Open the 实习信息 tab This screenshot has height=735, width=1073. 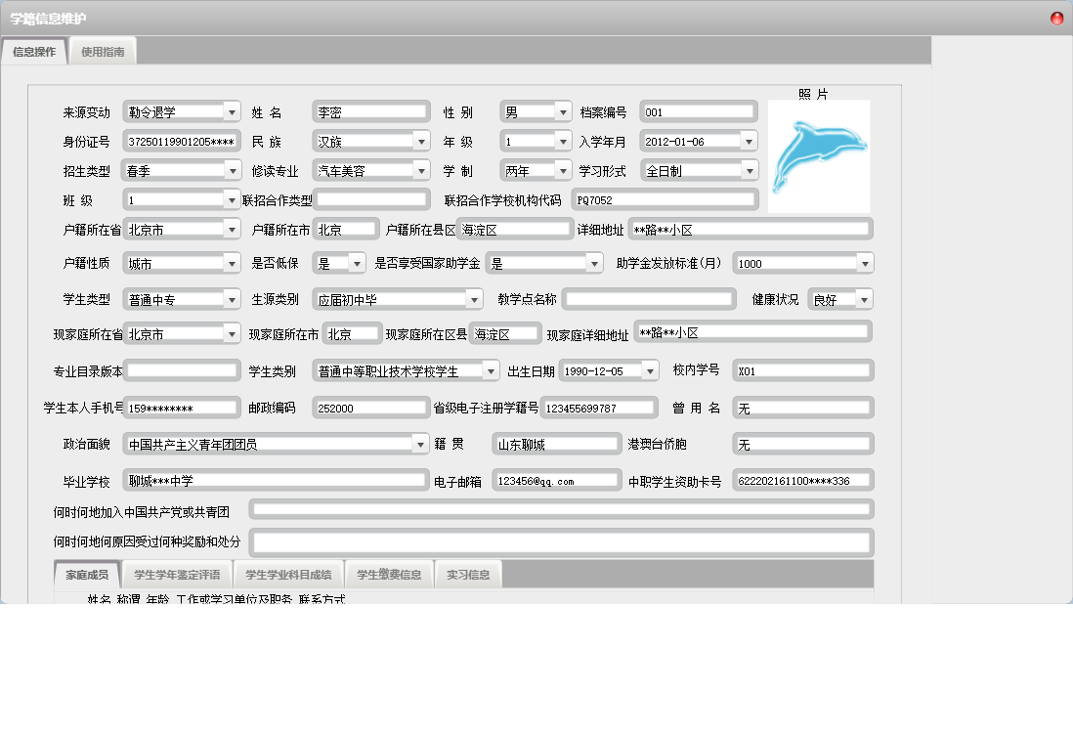click(x=468, y=575)
